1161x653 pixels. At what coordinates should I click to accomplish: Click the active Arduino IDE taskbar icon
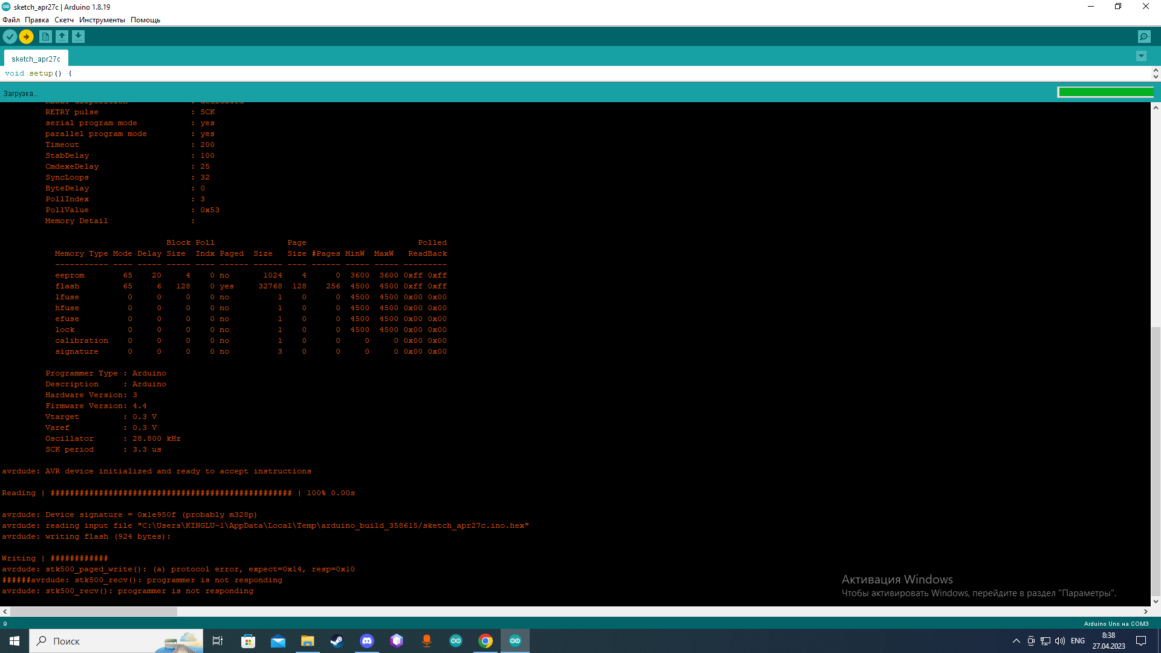tap(515, 641)
